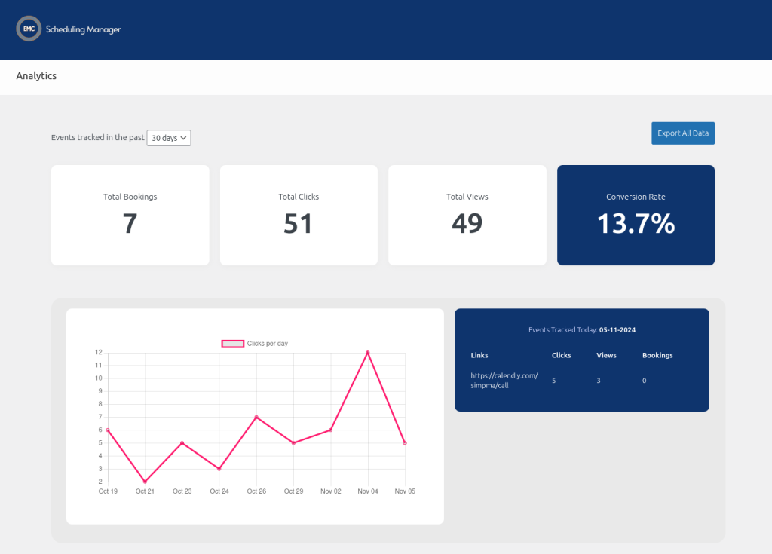Image resolution: width=772 pixels, height=554 pixels.
Task: Click the Bookings column header
Action: pos(657,355)
